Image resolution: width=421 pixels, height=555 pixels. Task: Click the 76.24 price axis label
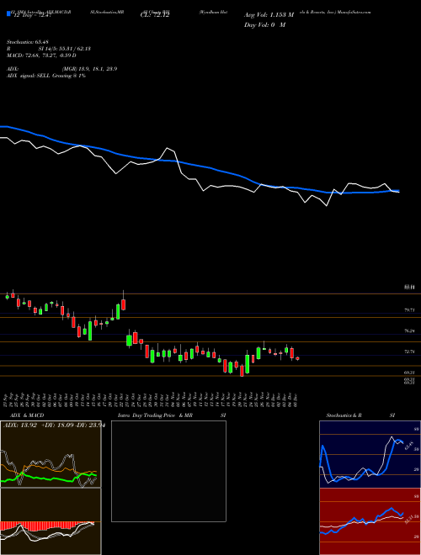[x=409, y=331]
